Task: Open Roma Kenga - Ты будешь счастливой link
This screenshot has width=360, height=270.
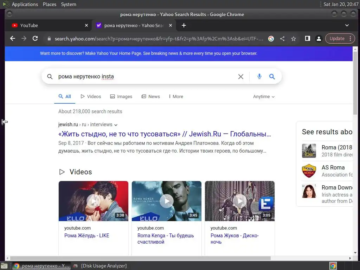Action: pyautogui.click(x=166, y=239)
